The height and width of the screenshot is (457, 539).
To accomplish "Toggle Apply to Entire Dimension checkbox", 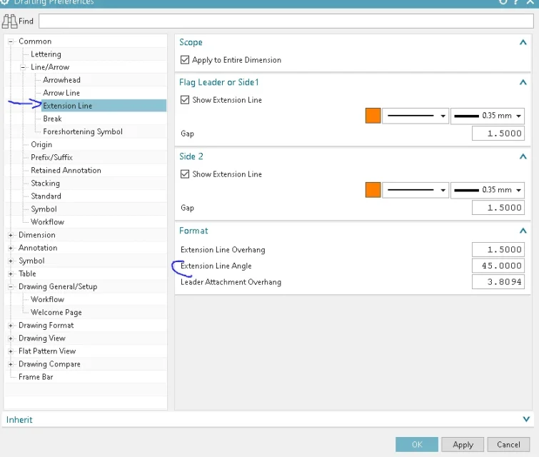I will point(186,61).
